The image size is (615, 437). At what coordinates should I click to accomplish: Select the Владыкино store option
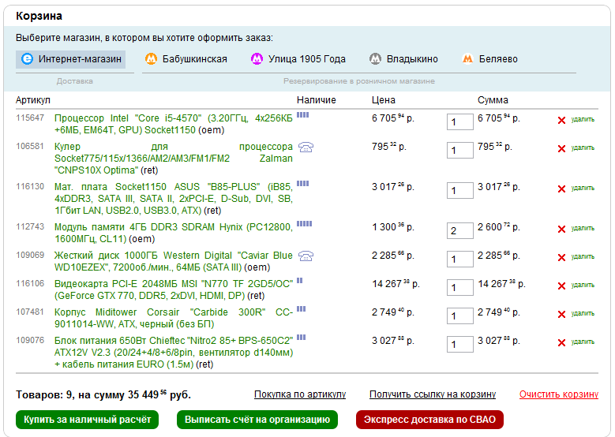point(403,59)
